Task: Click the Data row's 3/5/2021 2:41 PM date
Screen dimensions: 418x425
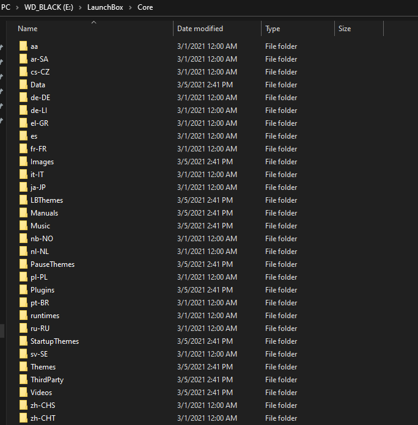Action: click(205, 84)
